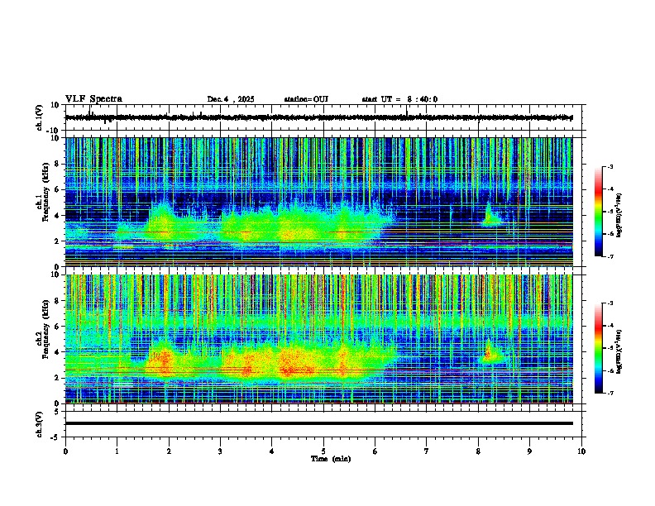
Task: Click time axis tick label "5"
Action: (323, 451)
